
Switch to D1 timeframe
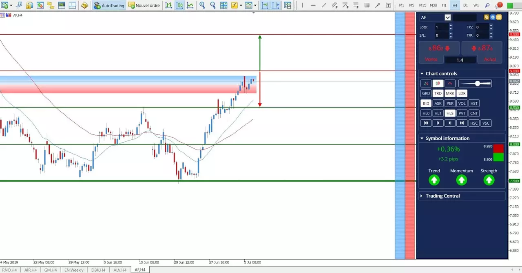coord(465,5)
